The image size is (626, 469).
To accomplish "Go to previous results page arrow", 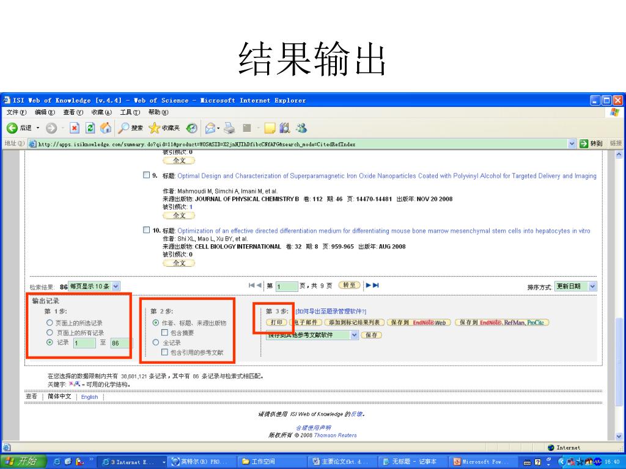I will click(x=259, y=285).
